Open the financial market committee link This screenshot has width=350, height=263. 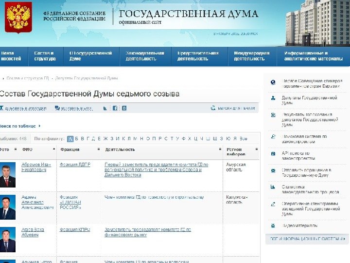pyautogui.click(x=148, y=232)
